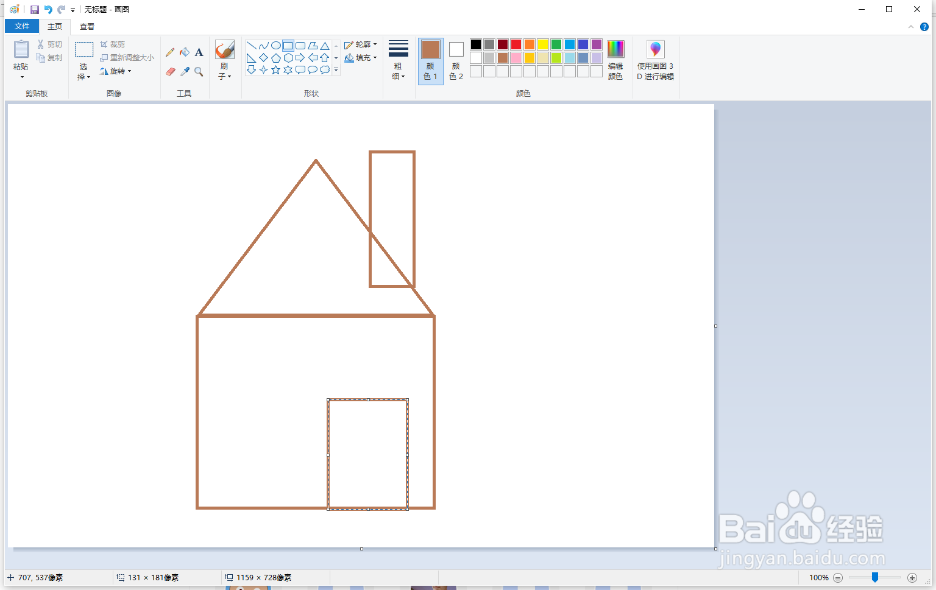Open the Help question mark icon
This screenshot has height=590, width=936.
924,27
